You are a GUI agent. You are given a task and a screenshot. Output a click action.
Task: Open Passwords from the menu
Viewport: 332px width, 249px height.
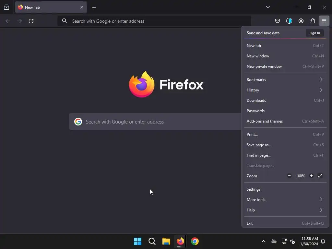tap(285, 111)
